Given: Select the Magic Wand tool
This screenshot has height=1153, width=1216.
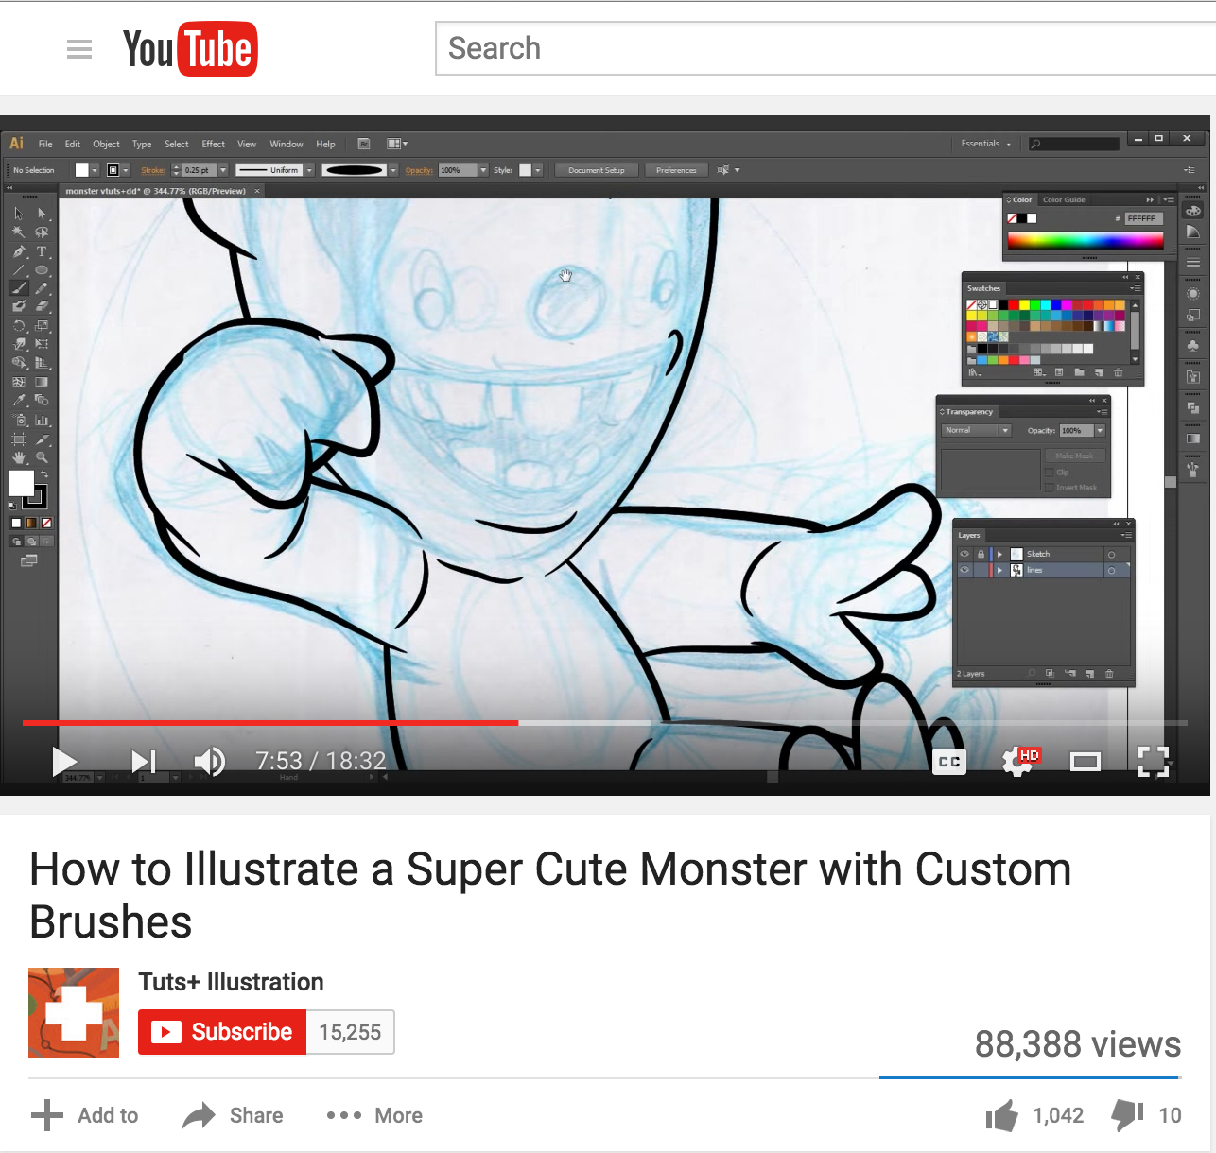Looking at the screenshot, I should (19, 232).
